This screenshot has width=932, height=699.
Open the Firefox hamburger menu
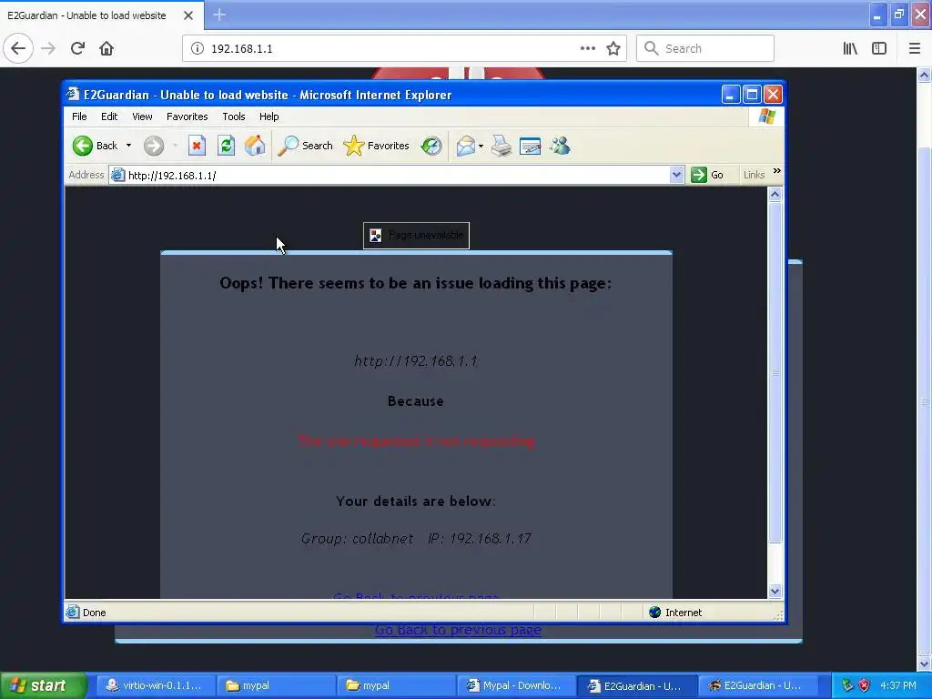point(915,49)
